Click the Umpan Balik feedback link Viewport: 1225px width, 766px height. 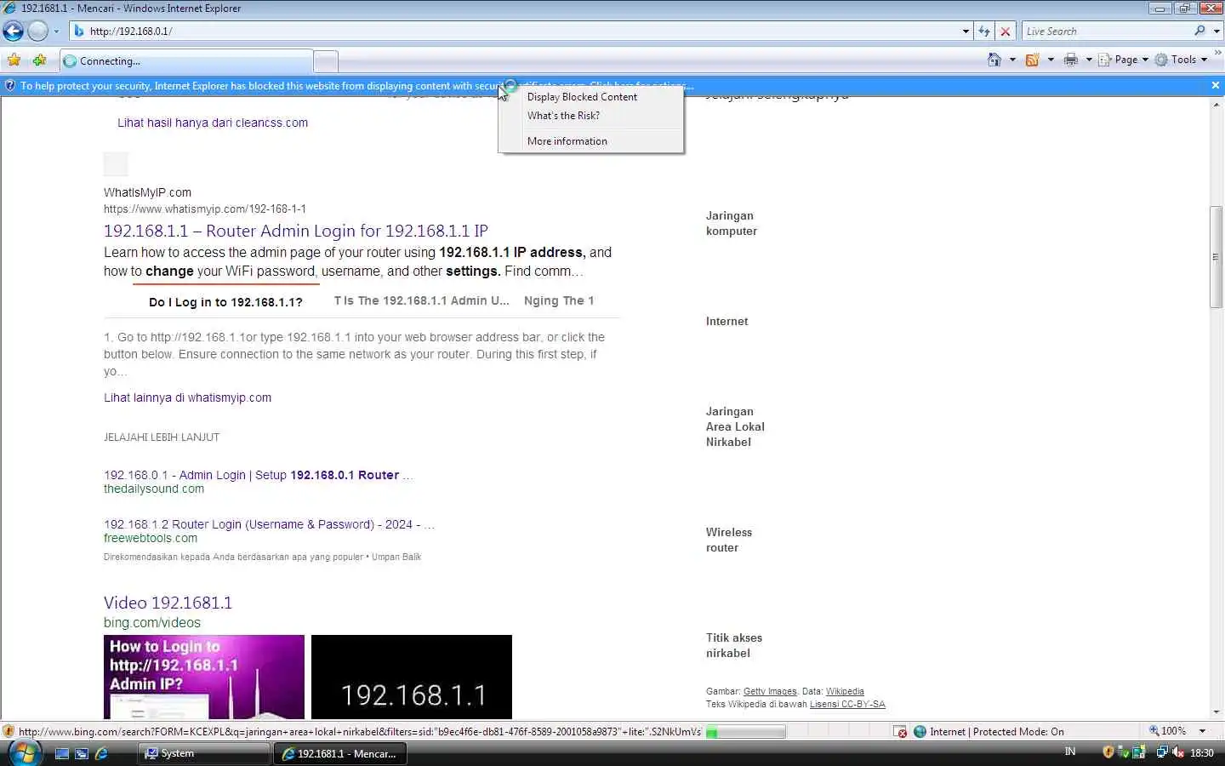[x=396, y=557]
